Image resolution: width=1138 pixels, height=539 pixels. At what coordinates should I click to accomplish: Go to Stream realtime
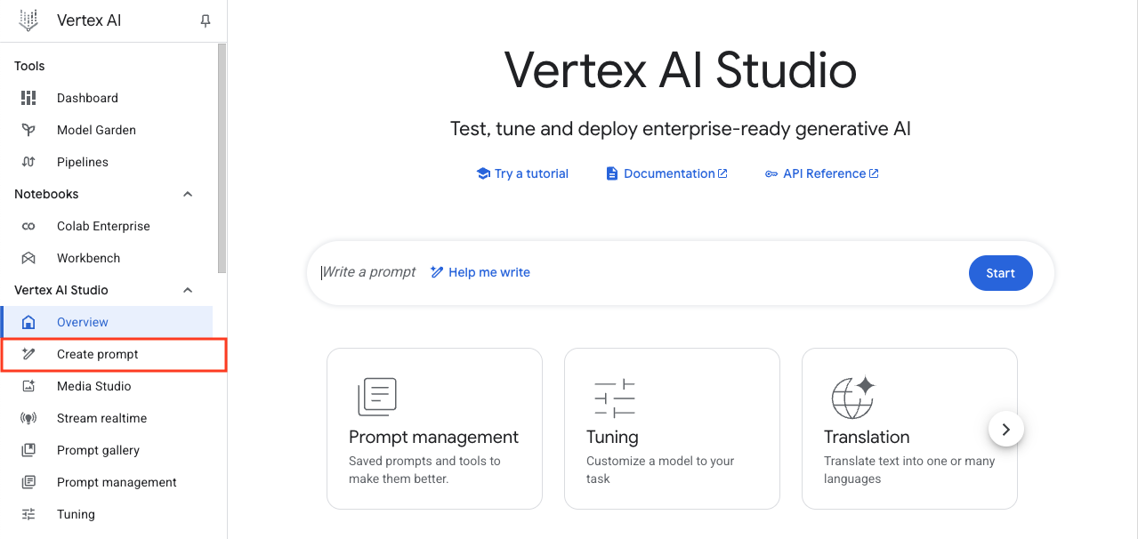[x=107, y=418]
